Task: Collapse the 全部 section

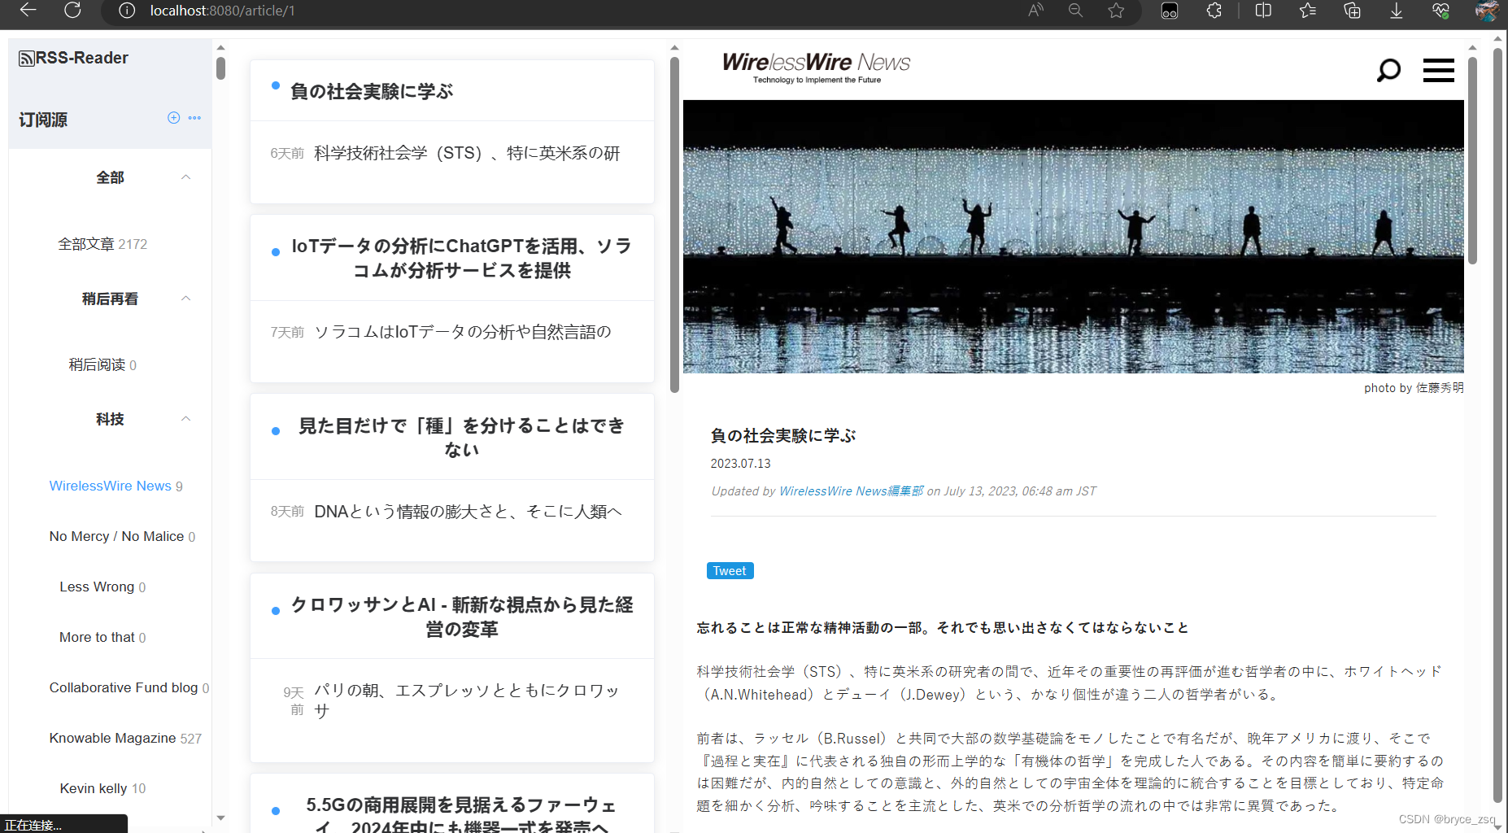Action: 185,177
